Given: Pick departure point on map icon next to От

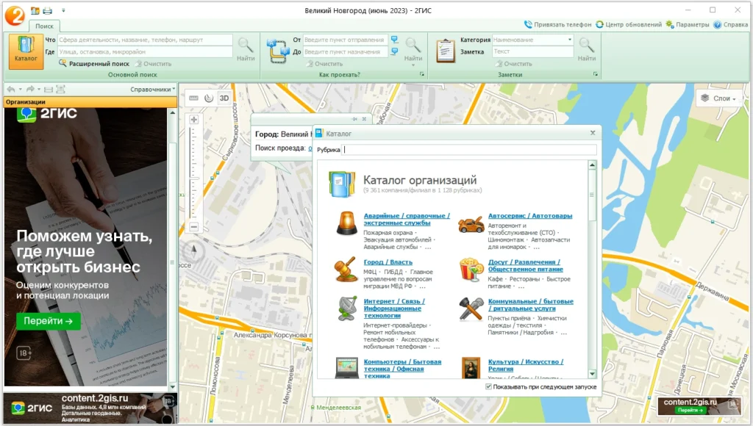Looking at the screenshot, I should 394,40.
